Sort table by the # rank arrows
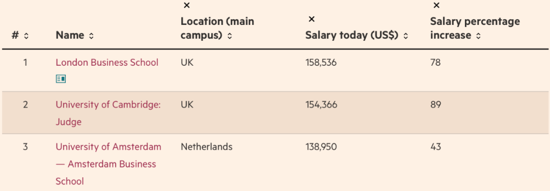Image resolution: width=550 pixels, height=191 pixels. click(x=26, y=36)
